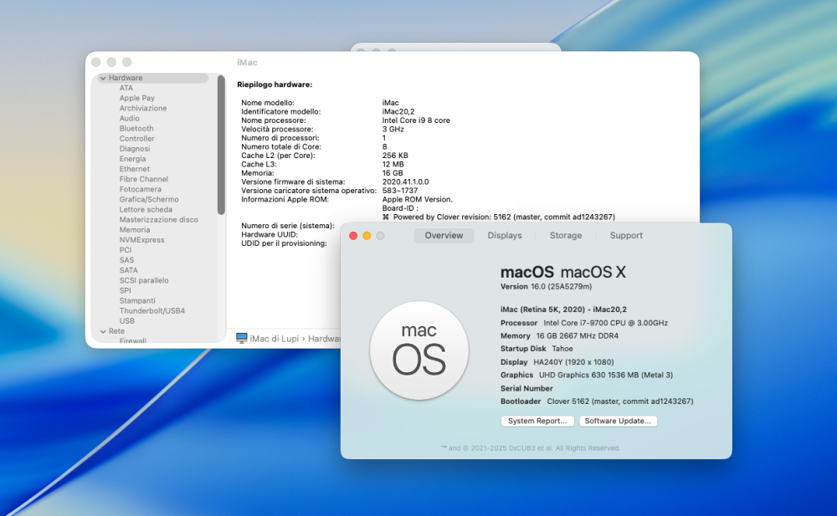Select Controller in sidebar list
Screen dimensions: 837x516
136,139
